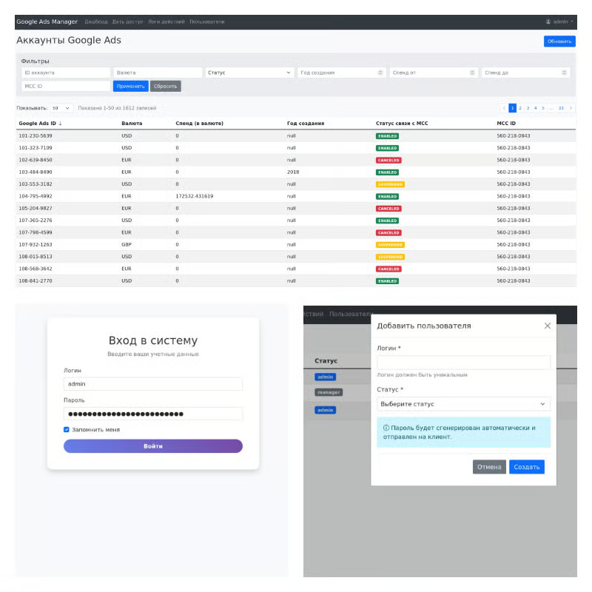Click ENABLED badge for account 101-230-5639
The image size is (592, 592).
tap(387, 136)
